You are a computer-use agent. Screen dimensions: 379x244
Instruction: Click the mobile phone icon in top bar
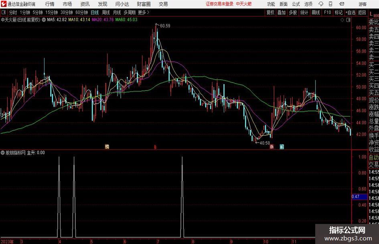click(330, 4)
